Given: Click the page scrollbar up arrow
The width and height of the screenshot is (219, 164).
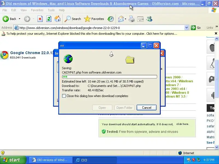Looking at the screenshot, I should [x=217, y=39].
